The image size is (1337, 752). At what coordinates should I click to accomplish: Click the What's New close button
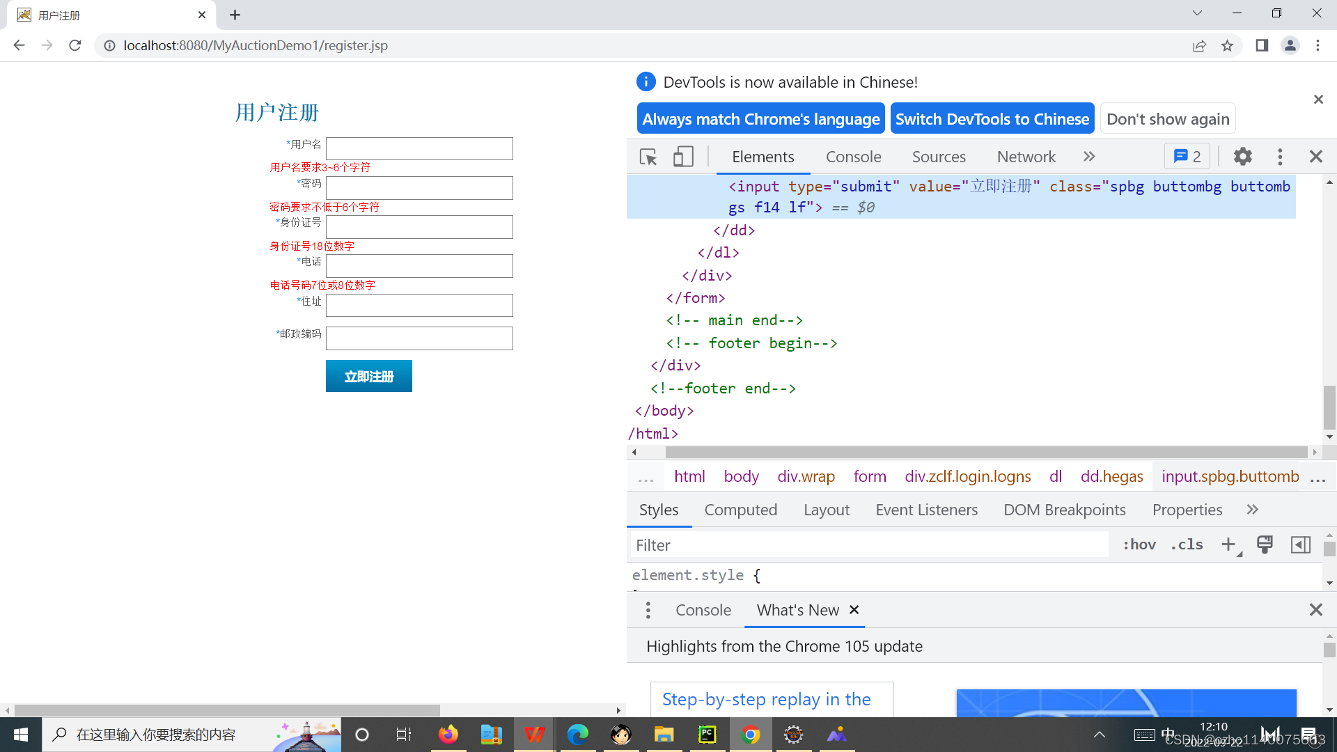[854, 610]
